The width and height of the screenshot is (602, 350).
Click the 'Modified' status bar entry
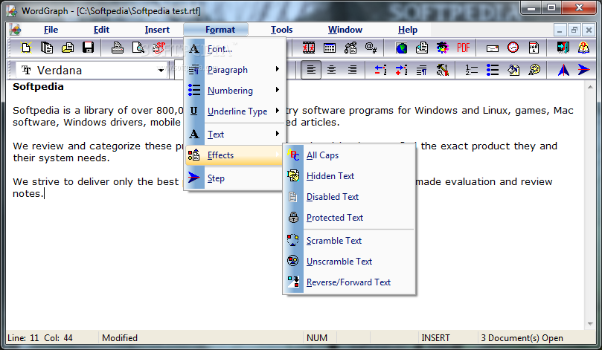click(119, 337)
